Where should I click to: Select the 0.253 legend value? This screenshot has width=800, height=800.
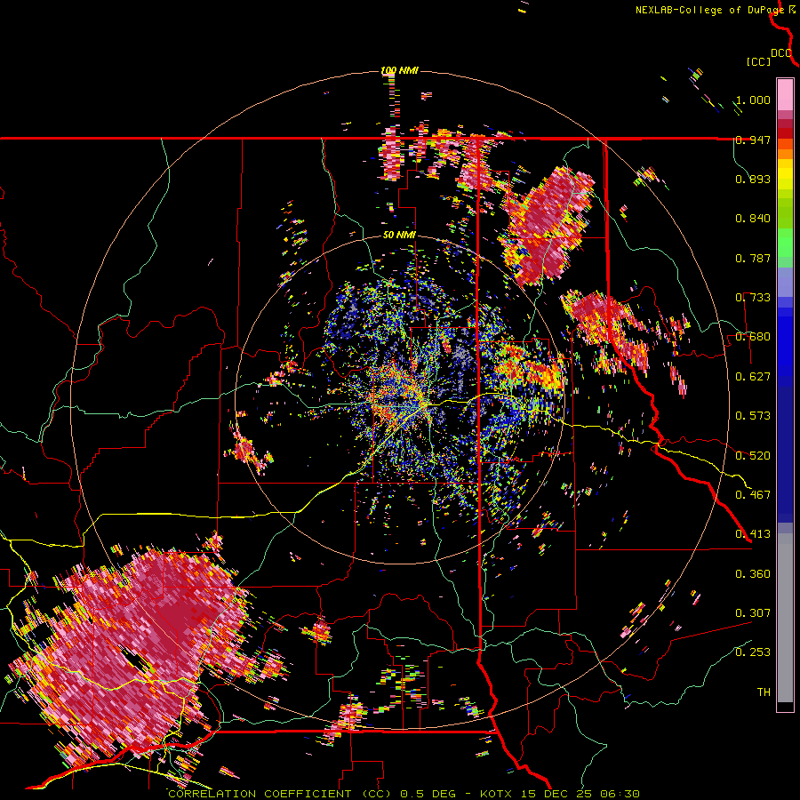click(x=753, y=652)
